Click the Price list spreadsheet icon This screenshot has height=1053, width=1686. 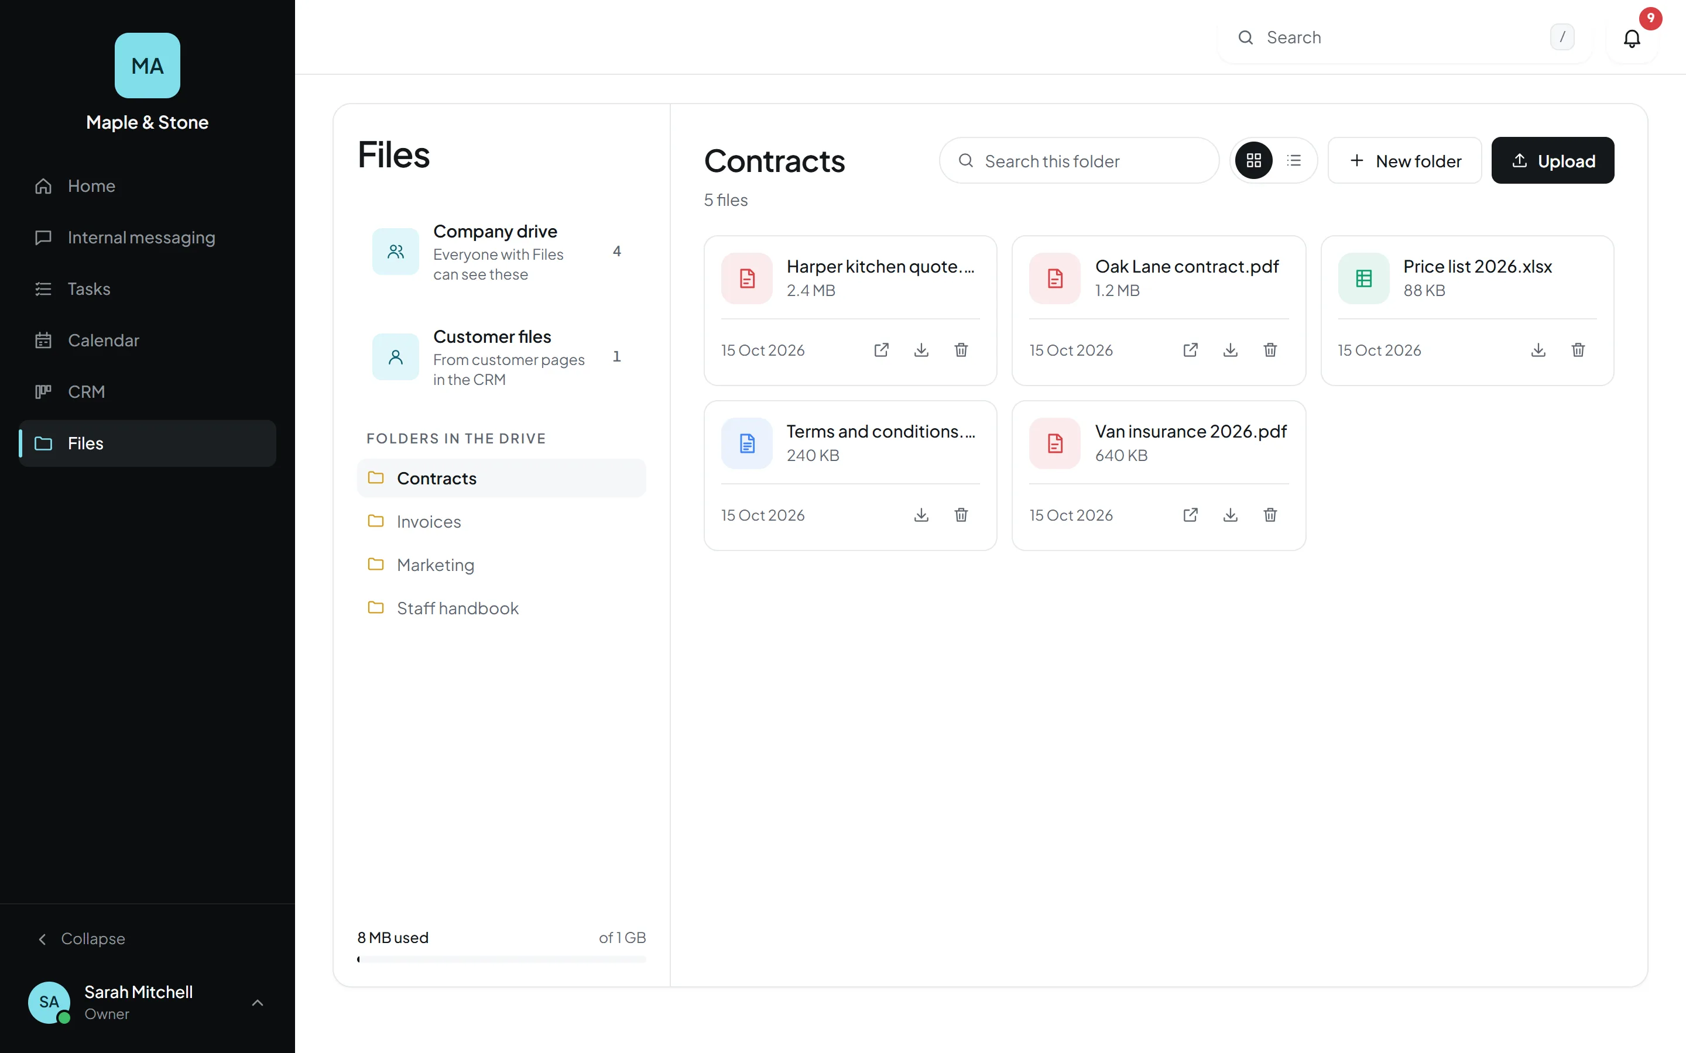[1363, 278]
